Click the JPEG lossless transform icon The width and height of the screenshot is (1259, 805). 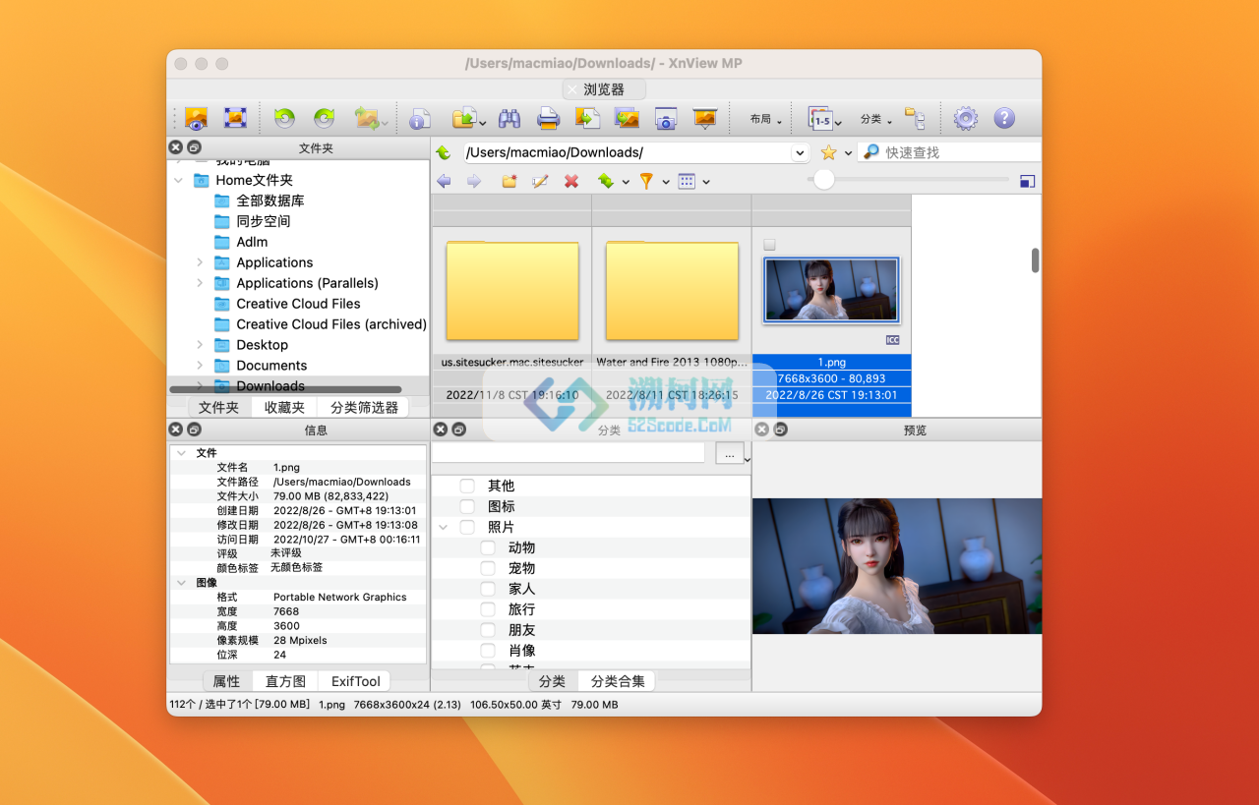(367, 118)
